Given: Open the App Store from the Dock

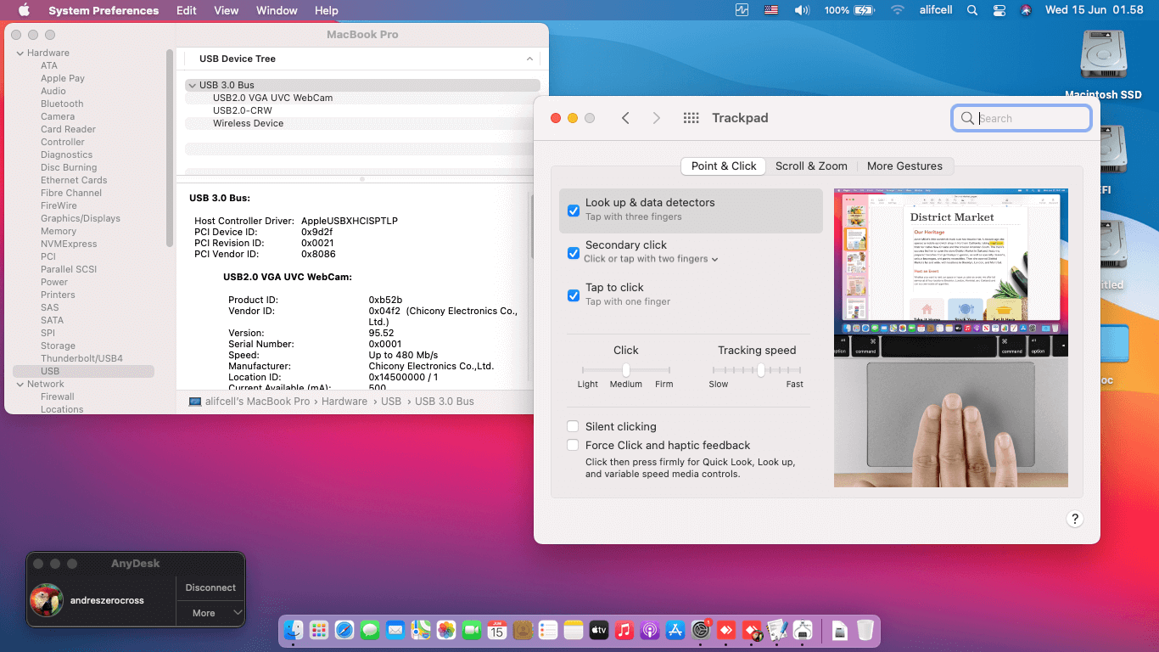Looking at the screenshot, I should (x=675, y=630).
